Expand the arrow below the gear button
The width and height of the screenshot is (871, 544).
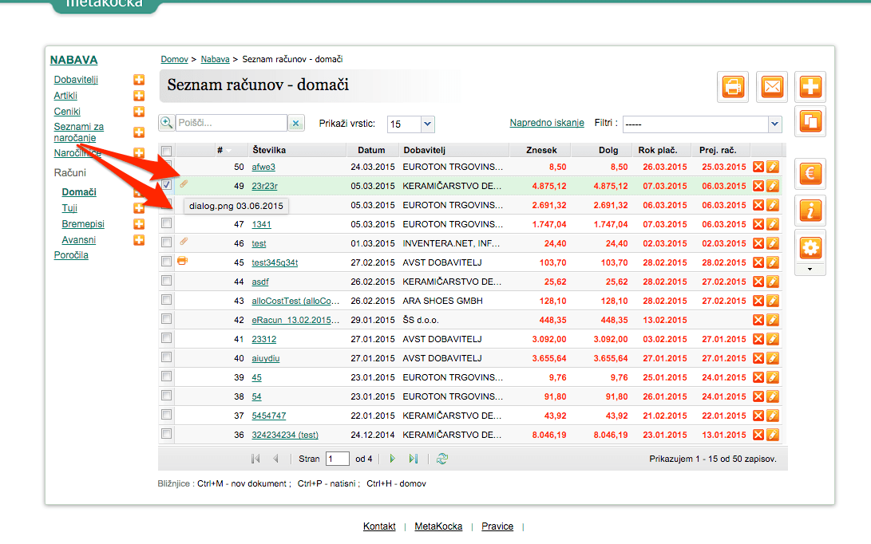810,270
